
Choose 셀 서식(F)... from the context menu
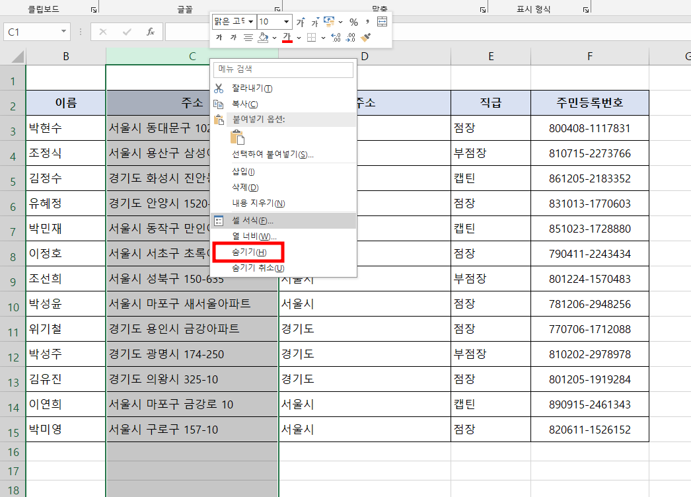pos(283,221)
